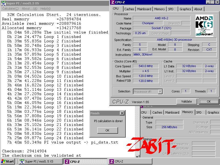Switch to Super PI taskbar item

pyautogui.click(x=40, y=161)
